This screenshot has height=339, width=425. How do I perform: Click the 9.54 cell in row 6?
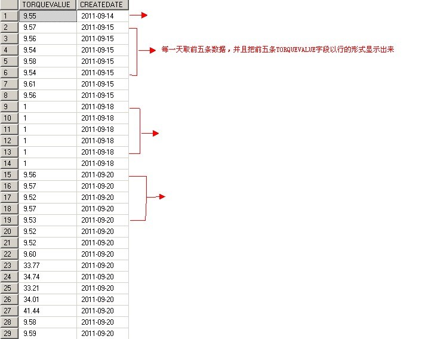pyautogui.click(x=48, y=73)
